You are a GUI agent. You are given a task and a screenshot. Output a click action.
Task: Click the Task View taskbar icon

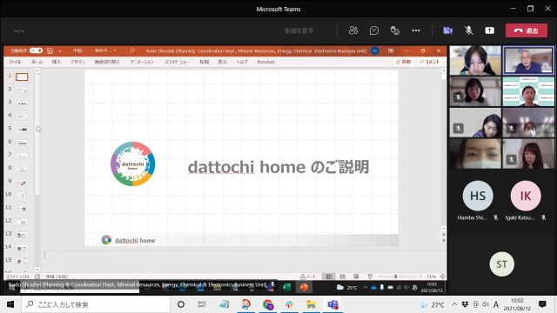pyautogui.click(x=202, y=304)
